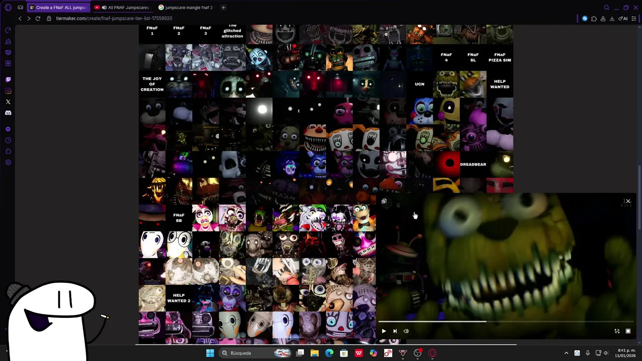Image resolution: width=642 pixels, height=361 pixels.
Task: Play the pop-out video
Action: 384,331
